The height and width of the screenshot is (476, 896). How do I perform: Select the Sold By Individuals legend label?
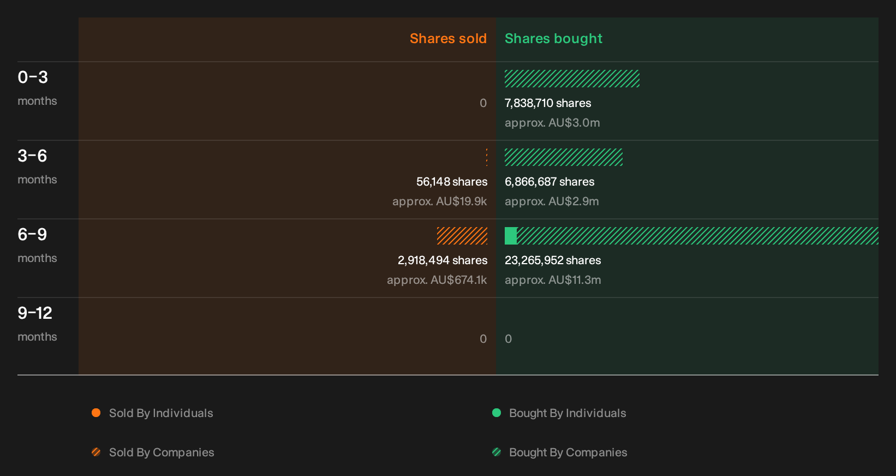[x=161, y=413]
